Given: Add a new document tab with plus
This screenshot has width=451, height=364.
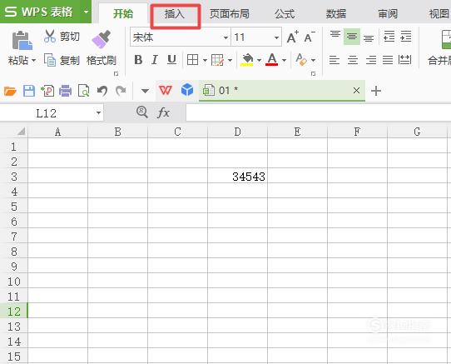Looking at the screenshot, I should click(x=376, y=91).
